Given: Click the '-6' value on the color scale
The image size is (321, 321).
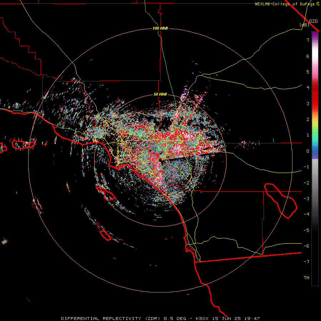Looking at the screenshot, I should point(306,246).
